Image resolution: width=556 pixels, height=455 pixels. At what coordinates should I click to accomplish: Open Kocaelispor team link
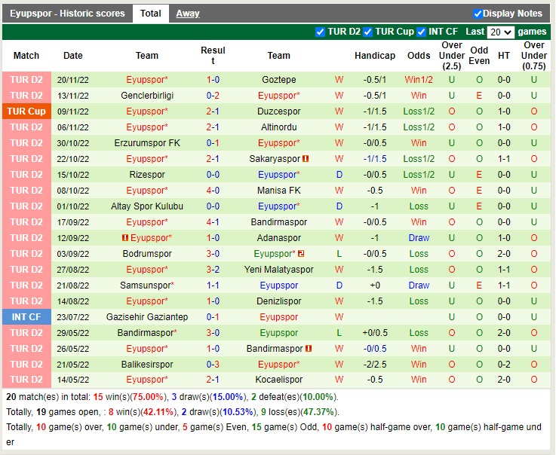(x=278, y=380)
